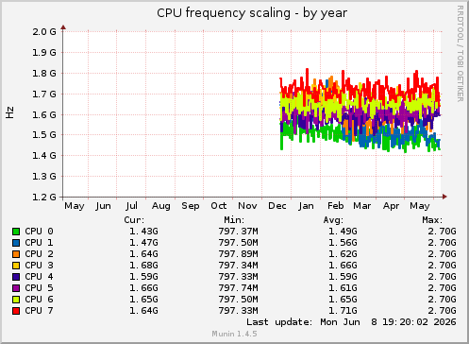Click the 'Oct' x-axis month label
This screenshot has height=344, width=469.
pos(219,206)
